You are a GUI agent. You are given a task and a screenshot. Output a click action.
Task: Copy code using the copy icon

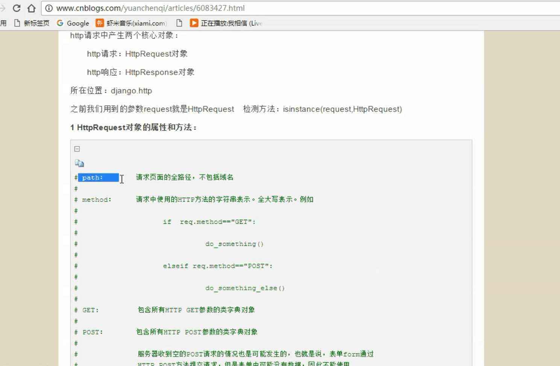[x=79, y=163]
